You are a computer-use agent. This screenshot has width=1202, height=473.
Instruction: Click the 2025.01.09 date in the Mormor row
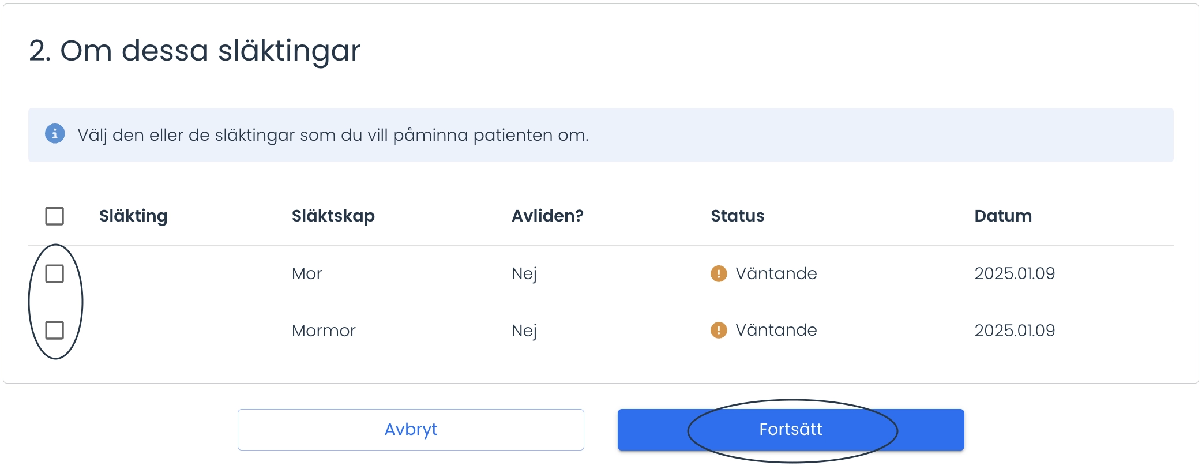coord(1015,331)
